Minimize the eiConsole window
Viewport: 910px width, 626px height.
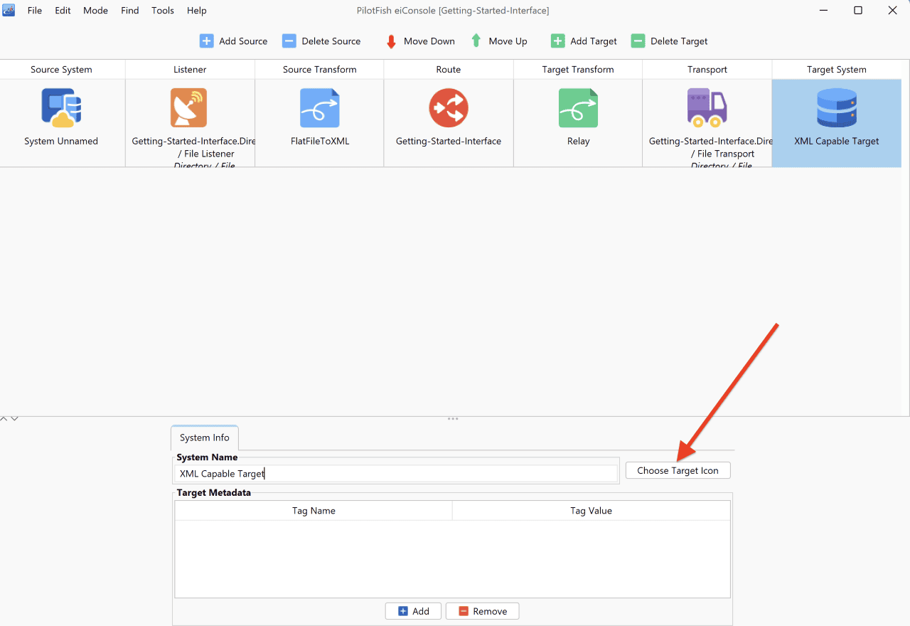click(824, 11)
